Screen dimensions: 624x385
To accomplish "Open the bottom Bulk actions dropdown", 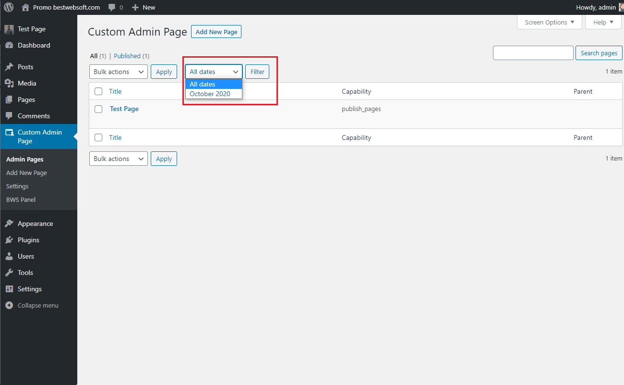I will click(119, 159).
